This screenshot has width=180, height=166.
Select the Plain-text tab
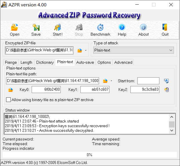point(65,62)
